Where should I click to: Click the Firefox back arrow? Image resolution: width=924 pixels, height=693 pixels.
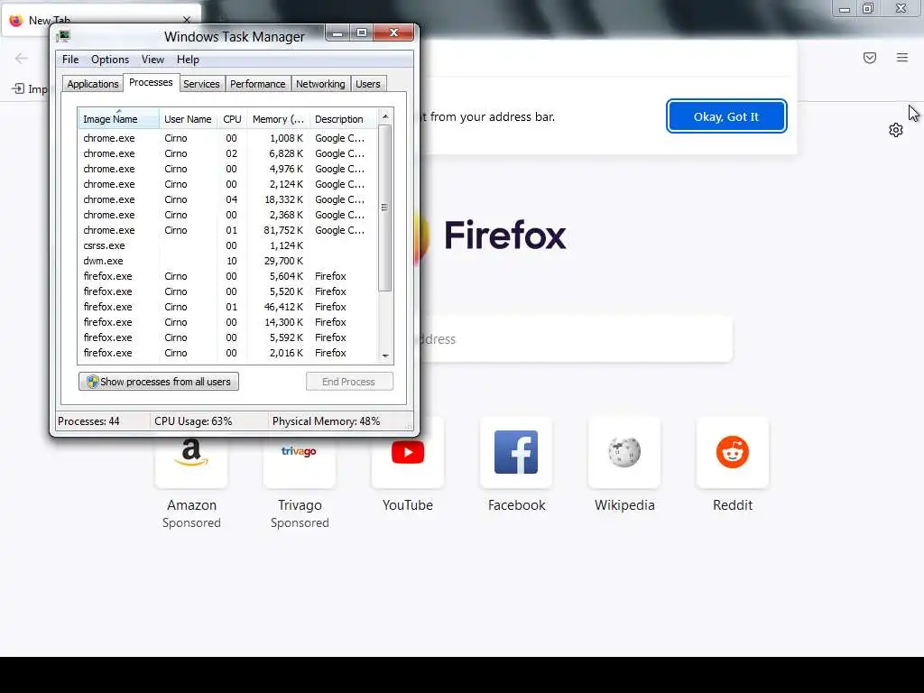(22, 58)
